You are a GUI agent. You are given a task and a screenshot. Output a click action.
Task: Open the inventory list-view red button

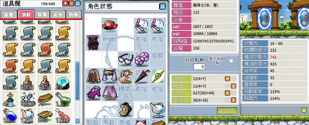[x=71, y=3]
